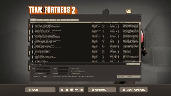Open the Game filter dropdown
This screenshot has width=171, height=96.
tap(43, 68)
